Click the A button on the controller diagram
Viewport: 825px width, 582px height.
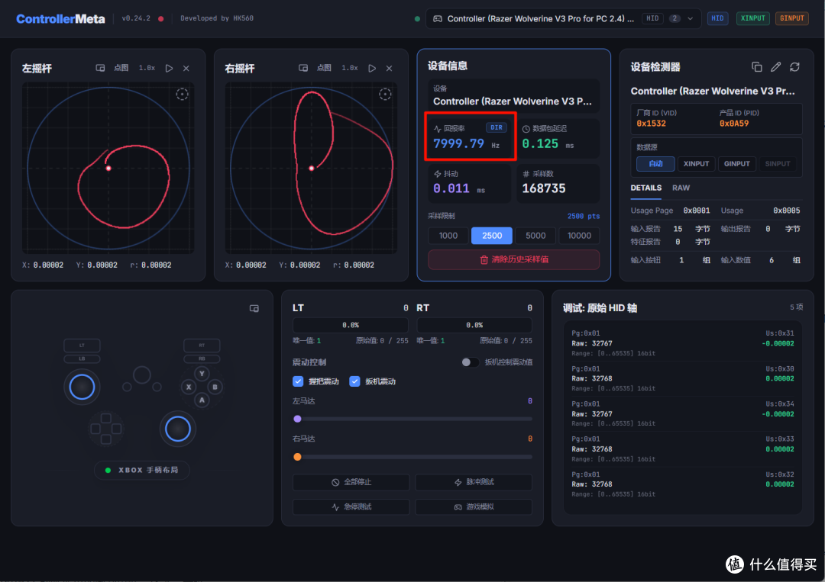pyautogui.click(x=202, y=400)
